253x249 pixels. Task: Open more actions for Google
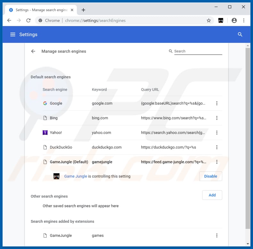(x=217, y=103)
